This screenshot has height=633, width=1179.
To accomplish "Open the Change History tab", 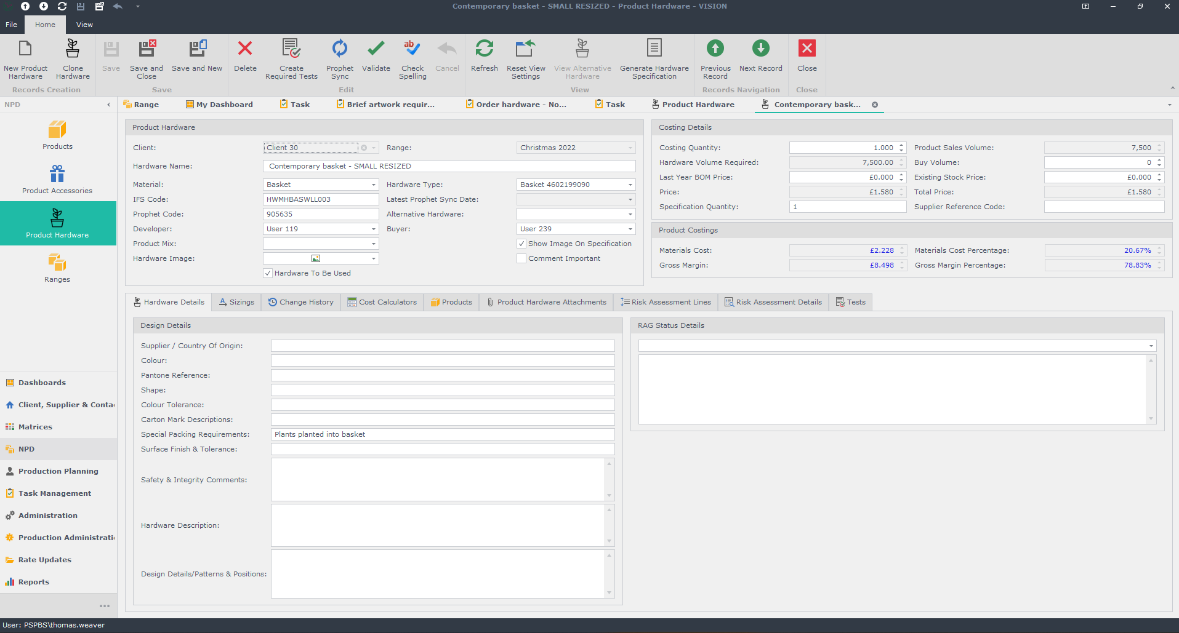I will (300, 302).
